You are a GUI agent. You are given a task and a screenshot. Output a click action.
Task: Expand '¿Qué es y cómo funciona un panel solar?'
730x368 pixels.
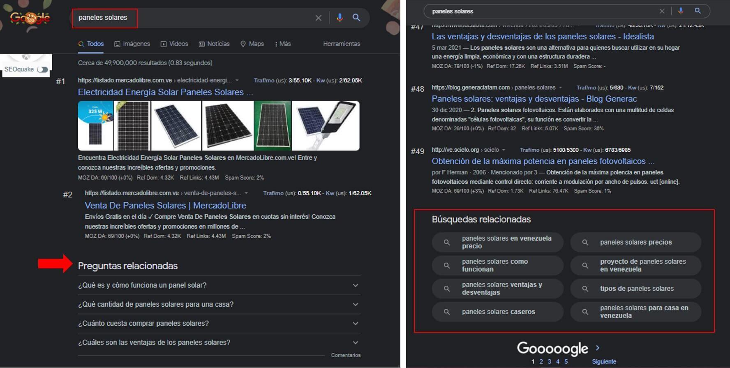219,285
